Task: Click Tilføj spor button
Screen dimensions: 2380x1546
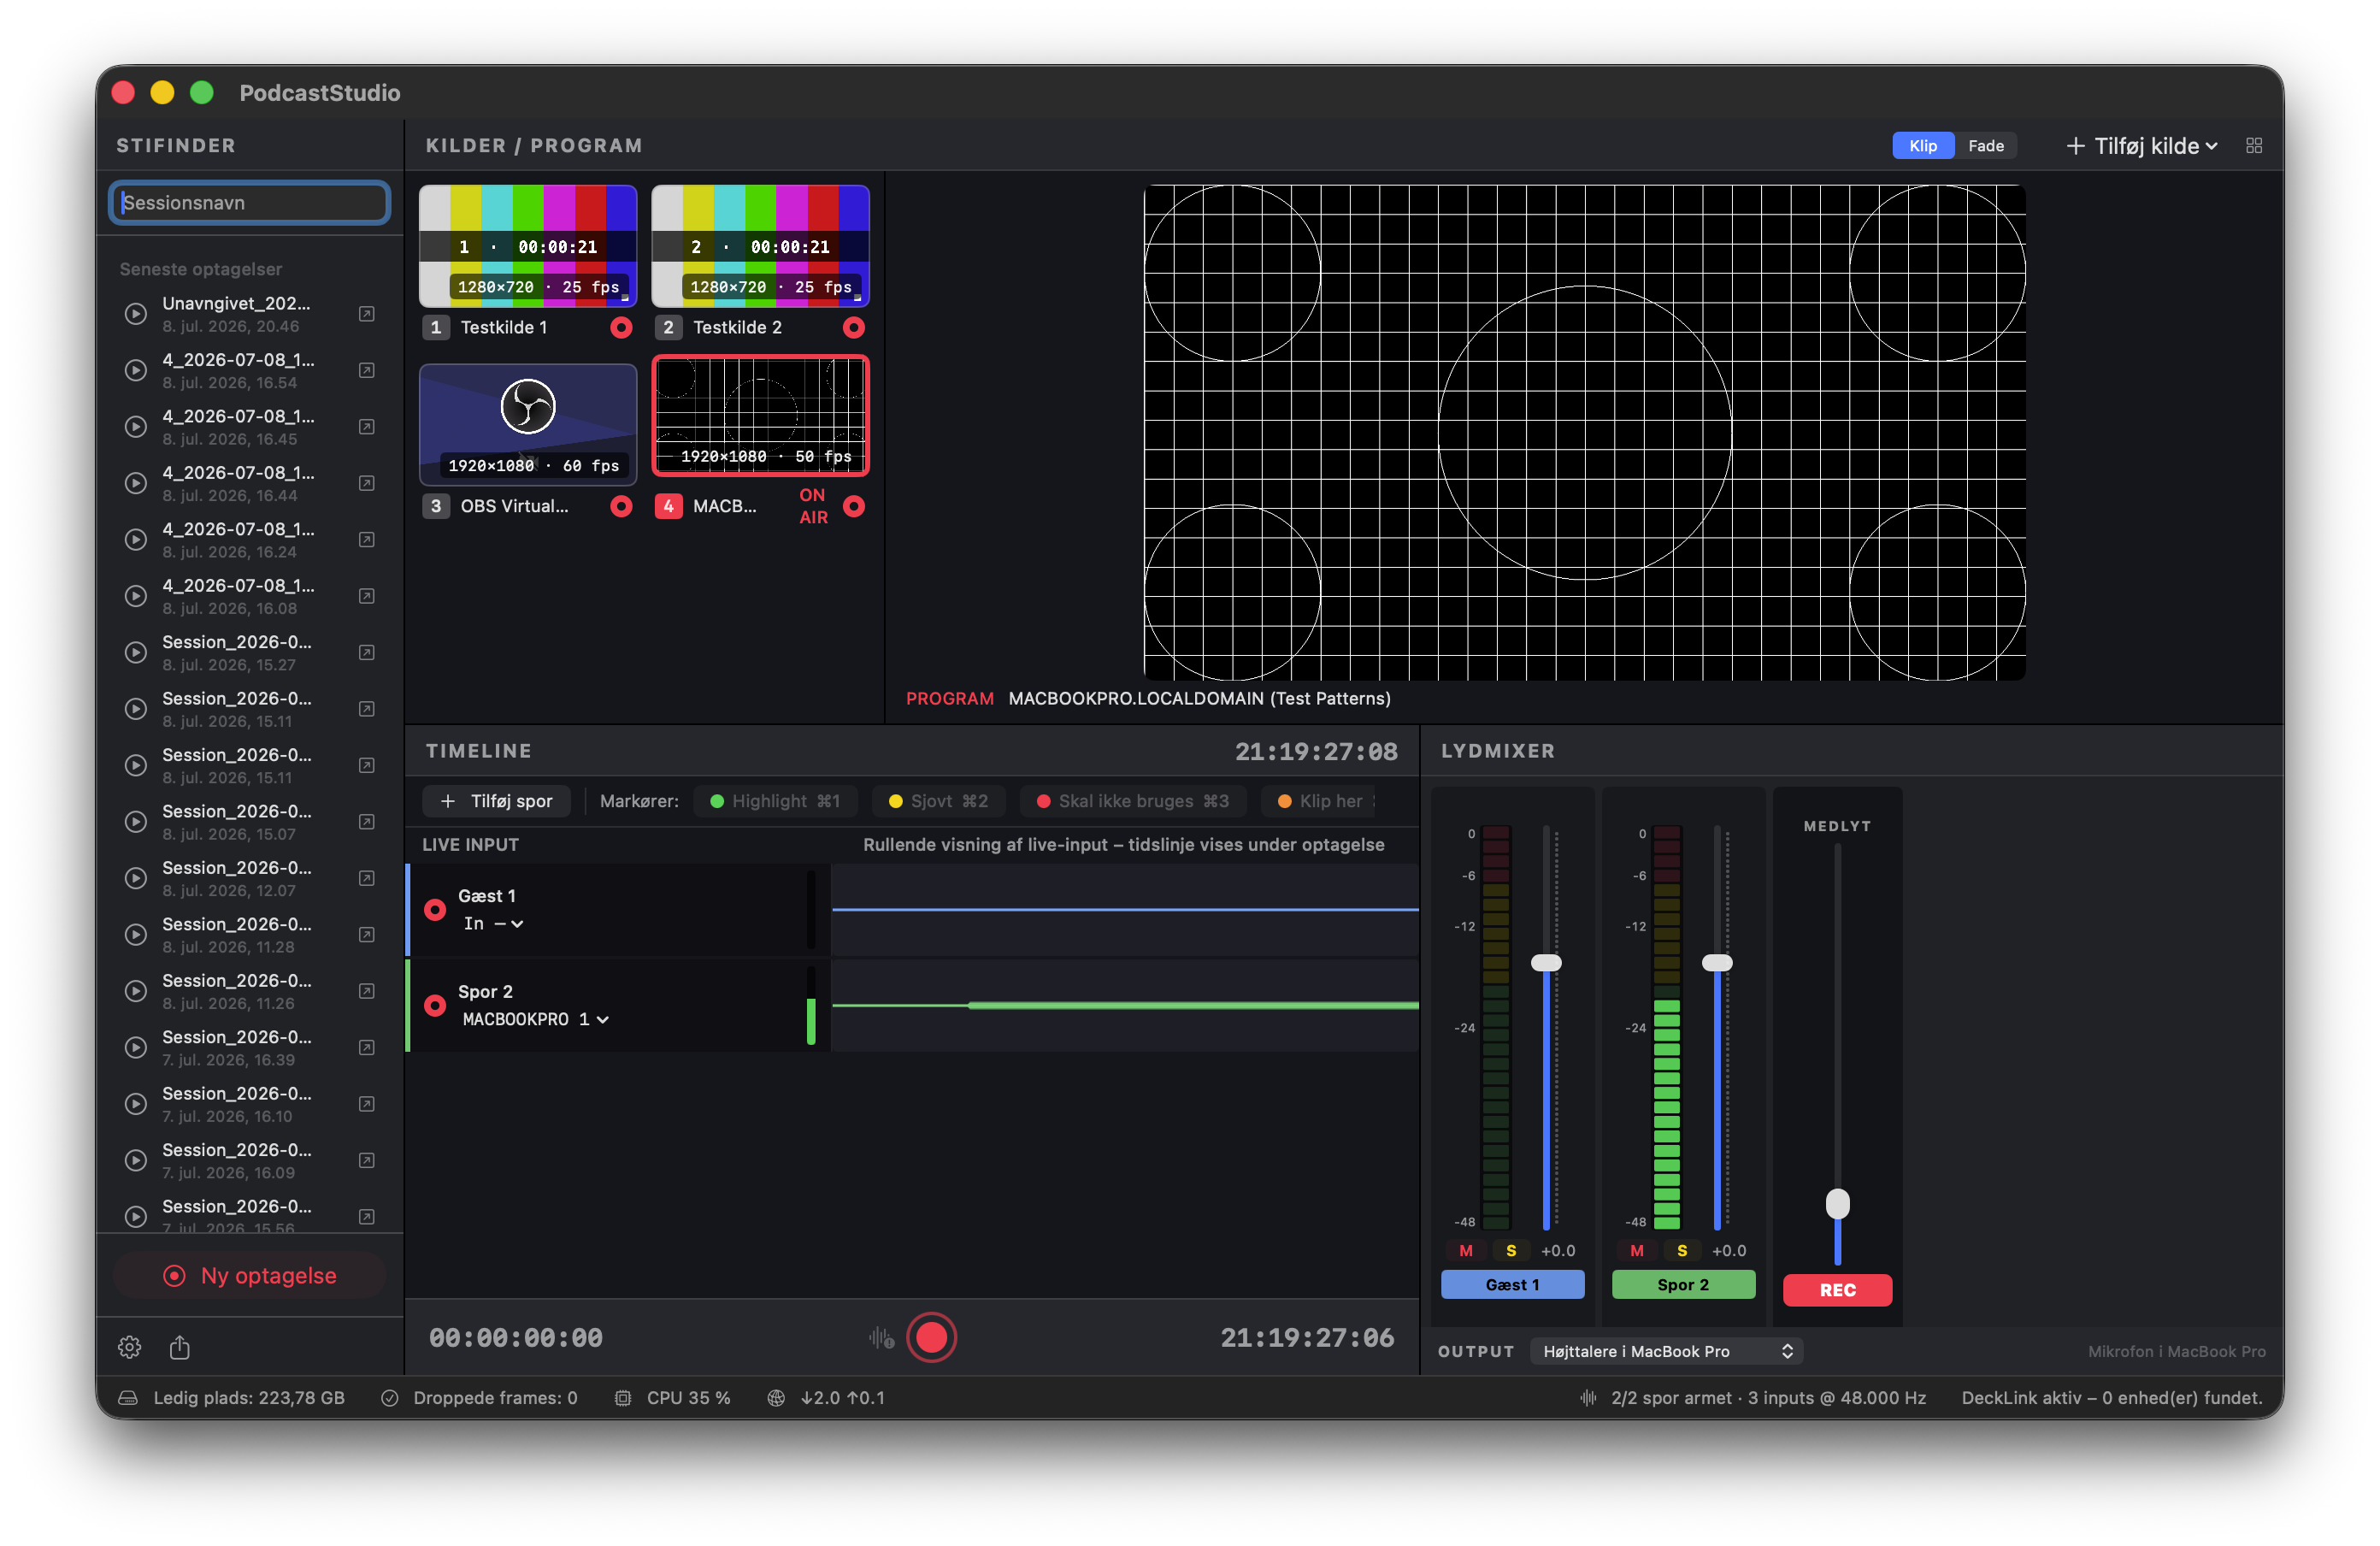Action: 497,801
